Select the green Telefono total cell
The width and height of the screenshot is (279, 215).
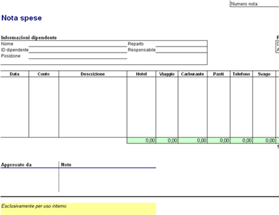point(241,141)
